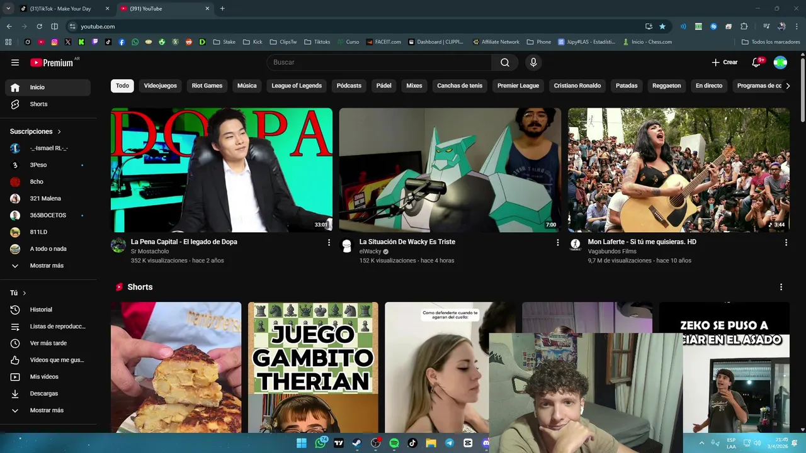806x453 pixels.
Task: Bookmark this page with the star icon
Action: click(x=662, y=26)
